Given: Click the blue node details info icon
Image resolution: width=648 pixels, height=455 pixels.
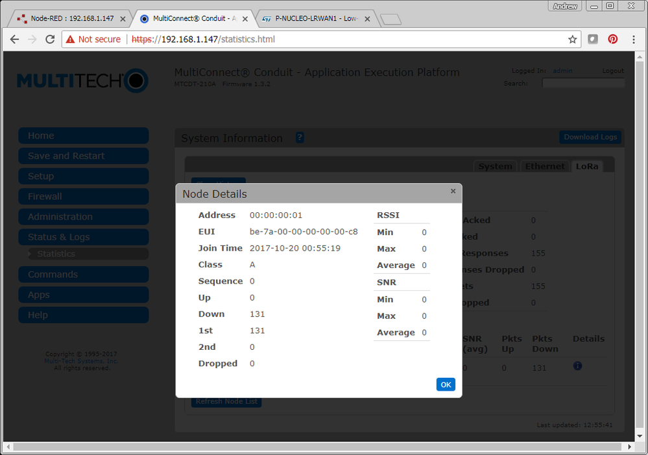Looking at the screenshot, I should 577,365.
